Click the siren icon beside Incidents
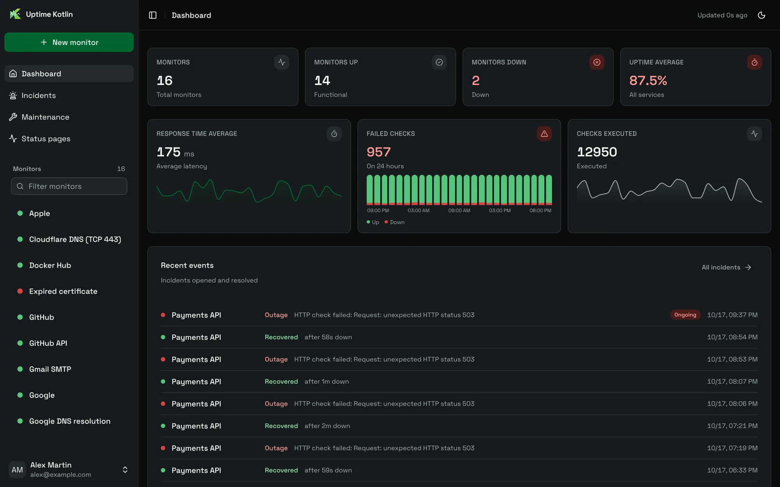The height and width of the screenshot is (487, 780). [13, 95]
